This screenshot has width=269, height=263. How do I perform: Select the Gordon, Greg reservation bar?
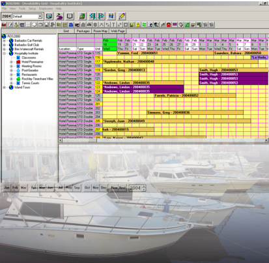(x=125, y=70)
